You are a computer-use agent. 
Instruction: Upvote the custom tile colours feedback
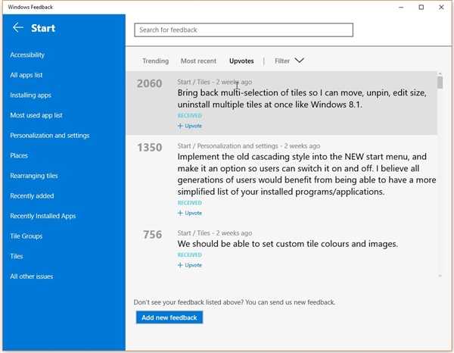[x=190, y=265]
